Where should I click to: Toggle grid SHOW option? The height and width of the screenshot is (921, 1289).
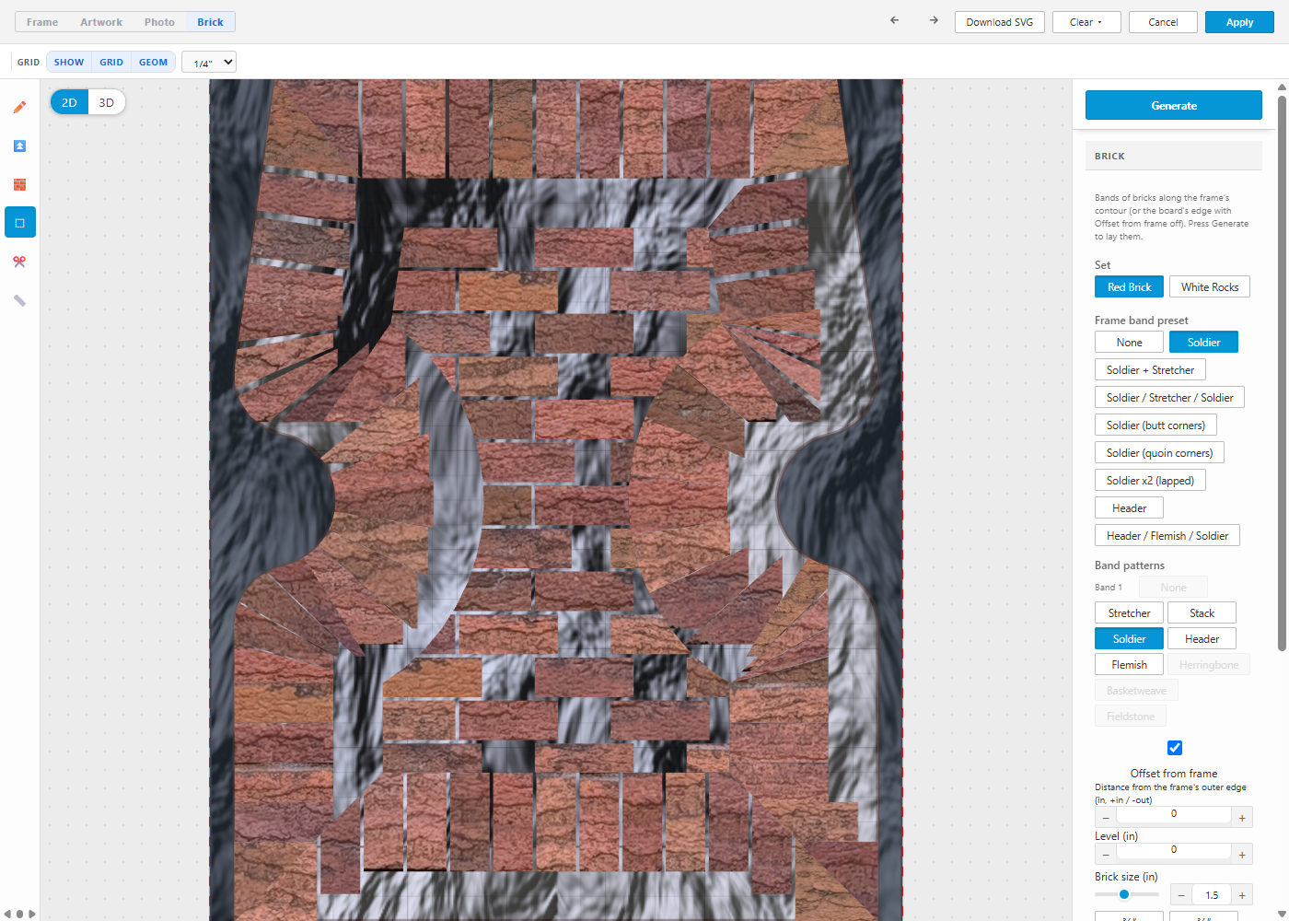click(x=69, y=62)
